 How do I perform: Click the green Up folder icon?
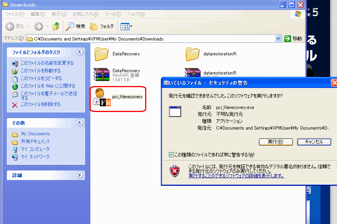coord(56,26)
